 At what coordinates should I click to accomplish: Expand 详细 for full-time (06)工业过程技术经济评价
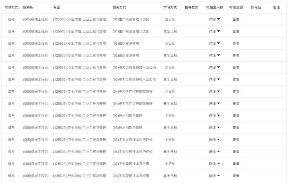point(214,140)
